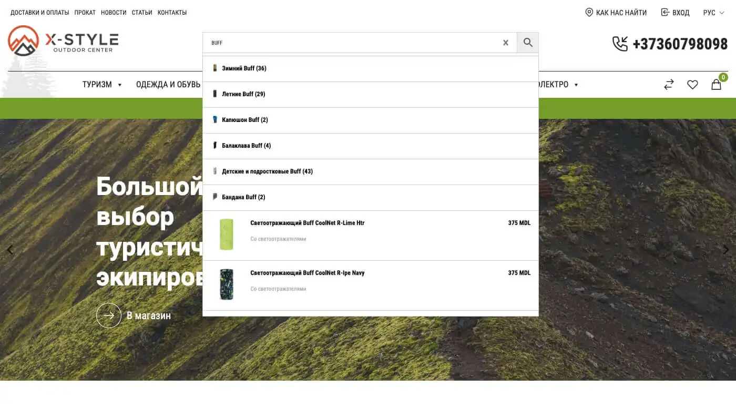Click the R-Lime Htr Buff thumbnail
This screenshot has width=736, height=408.
(227, 234)
